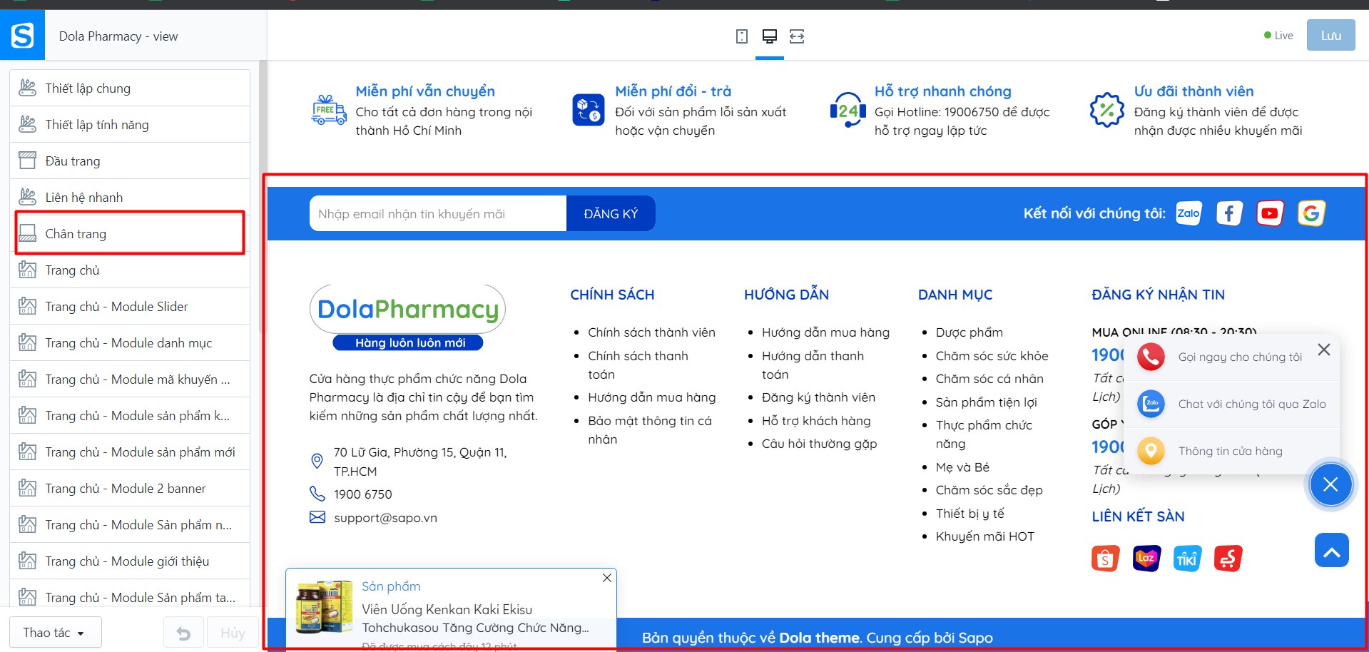Click the Zalo chat icon in contact popup
1369x652 pixels.
pos(1151,404)
